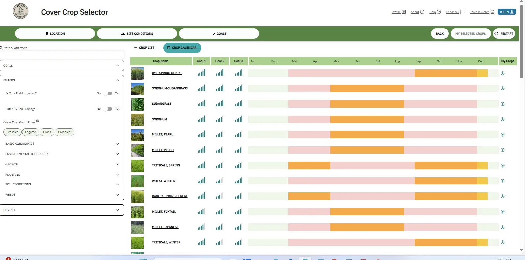Toggle the Is Your Field Irrigated switch
The width and height of the screenshot is (525, 260).
[x=108, y=93]
